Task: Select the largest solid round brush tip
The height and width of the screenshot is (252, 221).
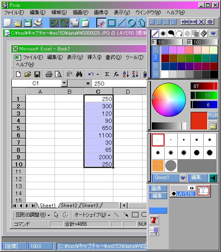Action: 210,153
